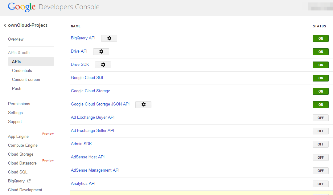Open the Admin SDK link
Image resolution: width=333 pixels, height=195 pixels.
tap(81, 144)
